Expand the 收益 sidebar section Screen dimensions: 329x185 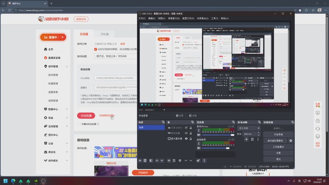(x=67, y=118)
